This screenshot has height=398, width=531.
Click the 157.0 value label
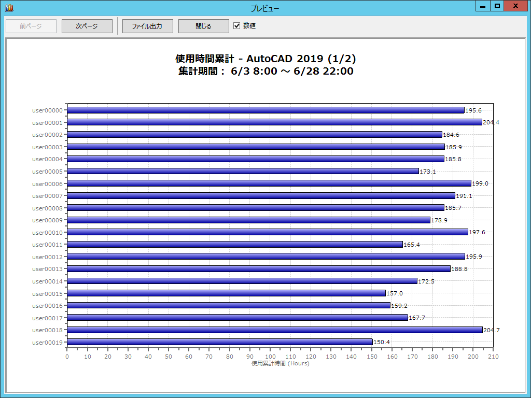pos(395,293)
